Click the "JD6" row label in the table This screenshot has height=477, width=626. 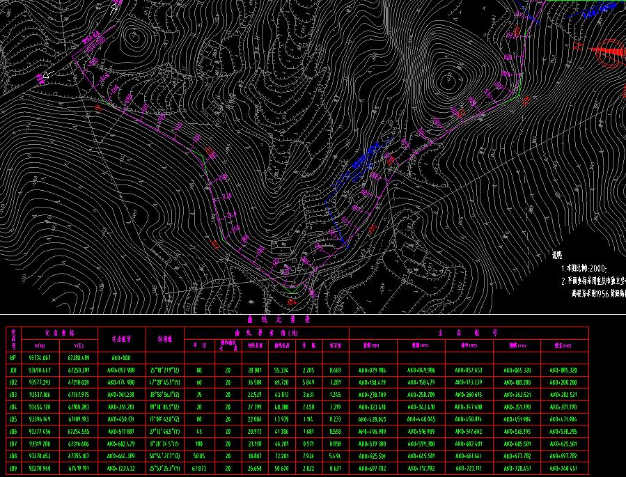click(x=13, y=432)
